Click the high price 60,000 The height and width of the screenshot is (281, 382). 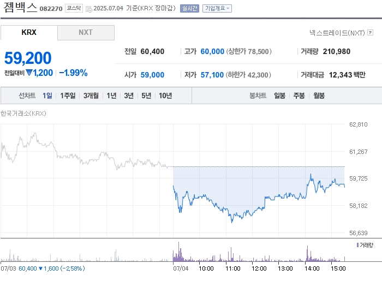[212, 51]
